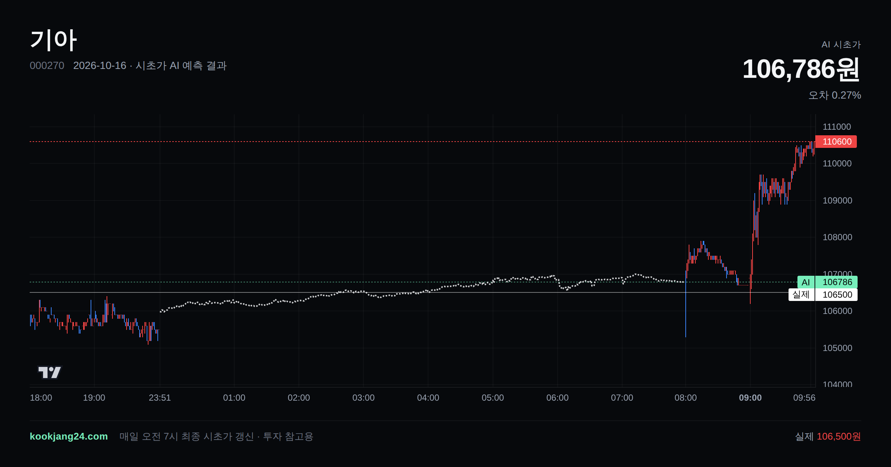Viewport: 891px width, 467px height.
Task: Click the 105000 price axis label
Action: point(838,348)
